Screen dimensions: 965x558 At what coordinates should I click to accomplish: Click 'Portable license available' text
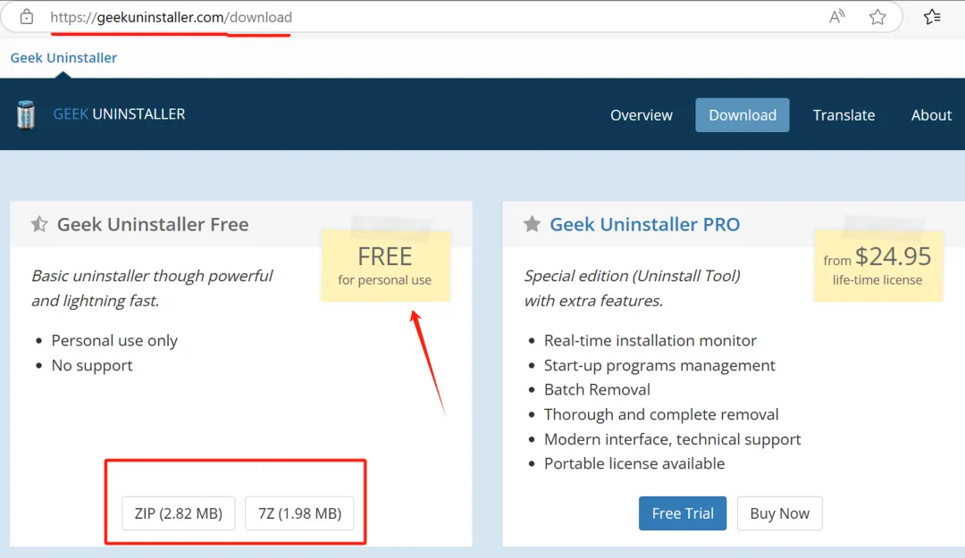634,463
